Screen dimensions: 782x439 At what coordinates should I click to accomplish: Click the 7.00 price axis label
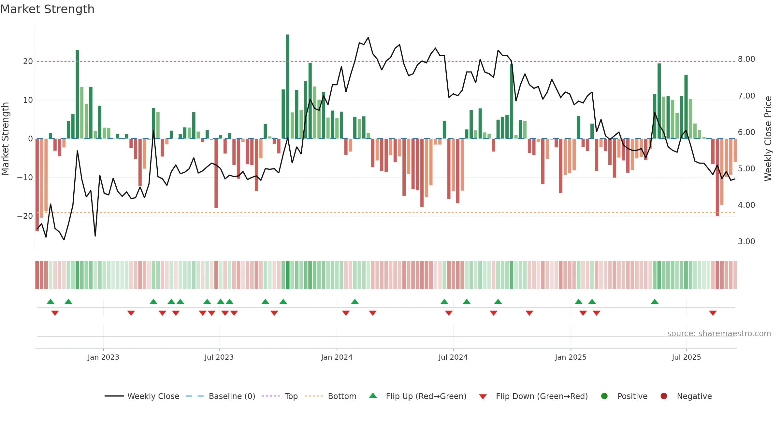[x=746, y=96]
